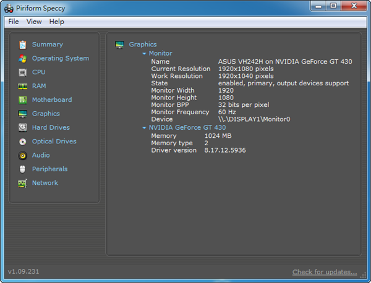
Task: Click the Graphics heading in main panel
Action: (143, 44)
